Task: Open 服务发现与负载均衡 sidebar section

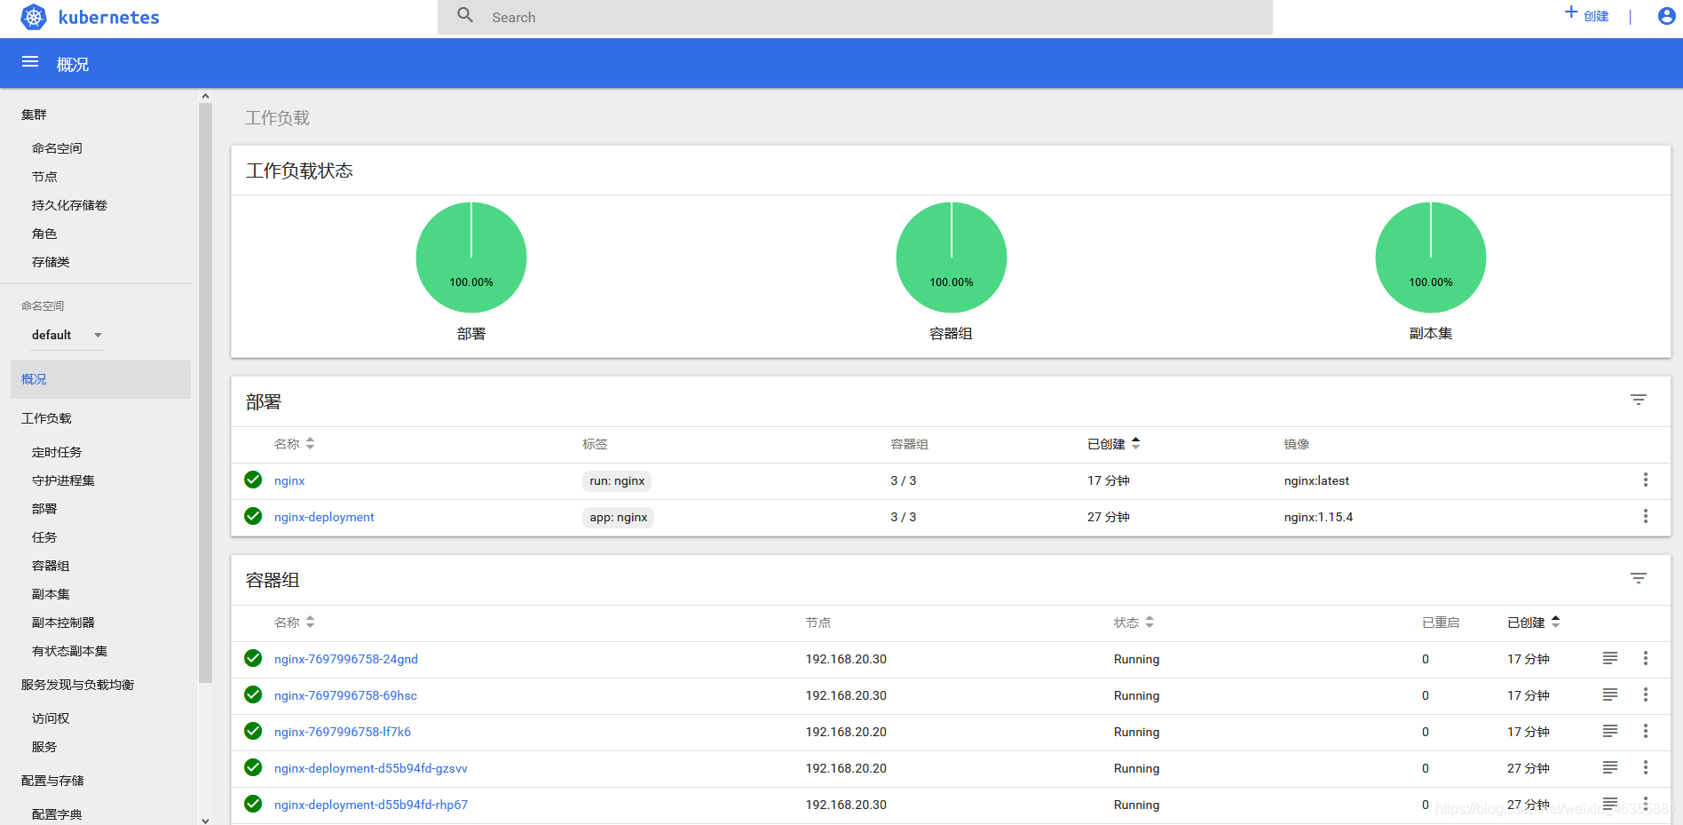Action: (x=77, y=685)
